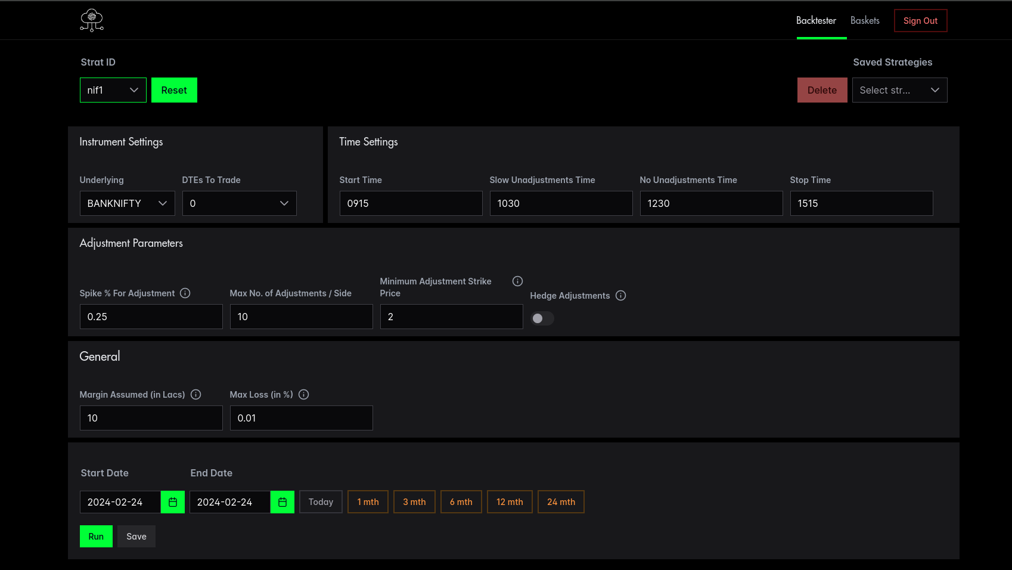Open info icon for Hedge Adjustments
This screenshot has width=1012, height=570.
(620, 295)
